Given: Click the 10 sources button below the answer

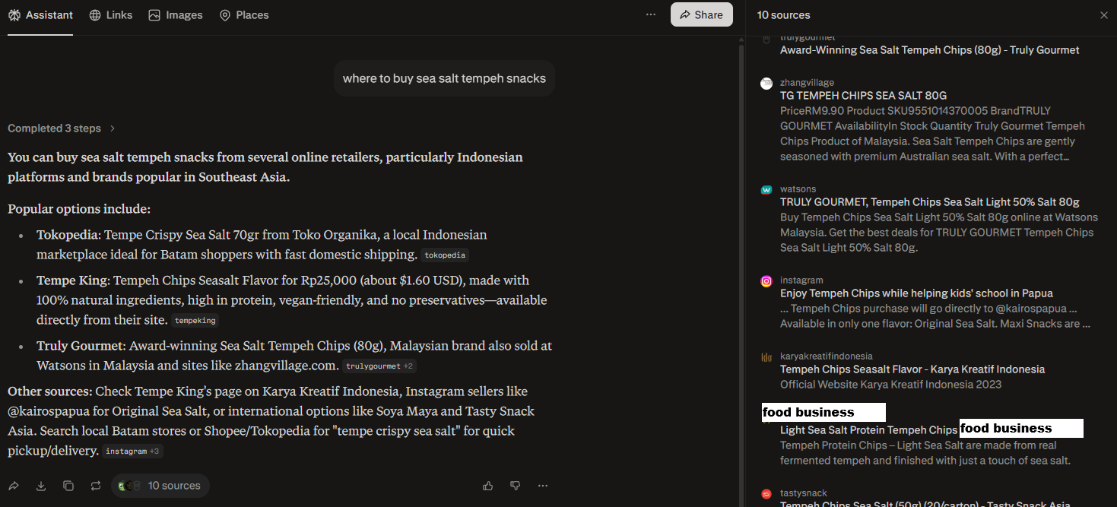Looking at the screenshot, I should pos(160,486).
